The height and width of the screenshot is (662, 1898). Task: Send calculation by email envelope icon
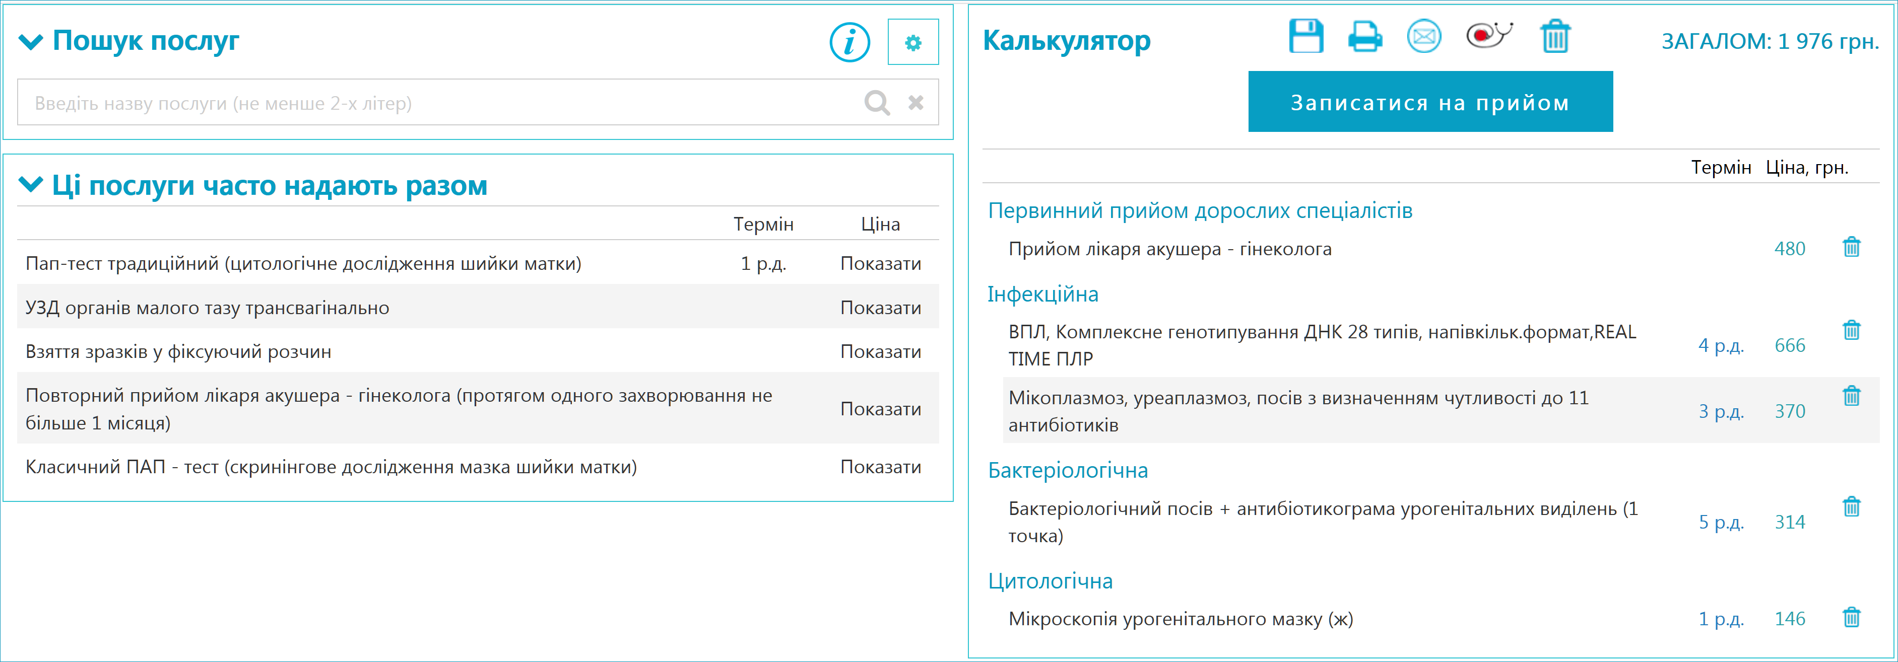point(1423,36)
